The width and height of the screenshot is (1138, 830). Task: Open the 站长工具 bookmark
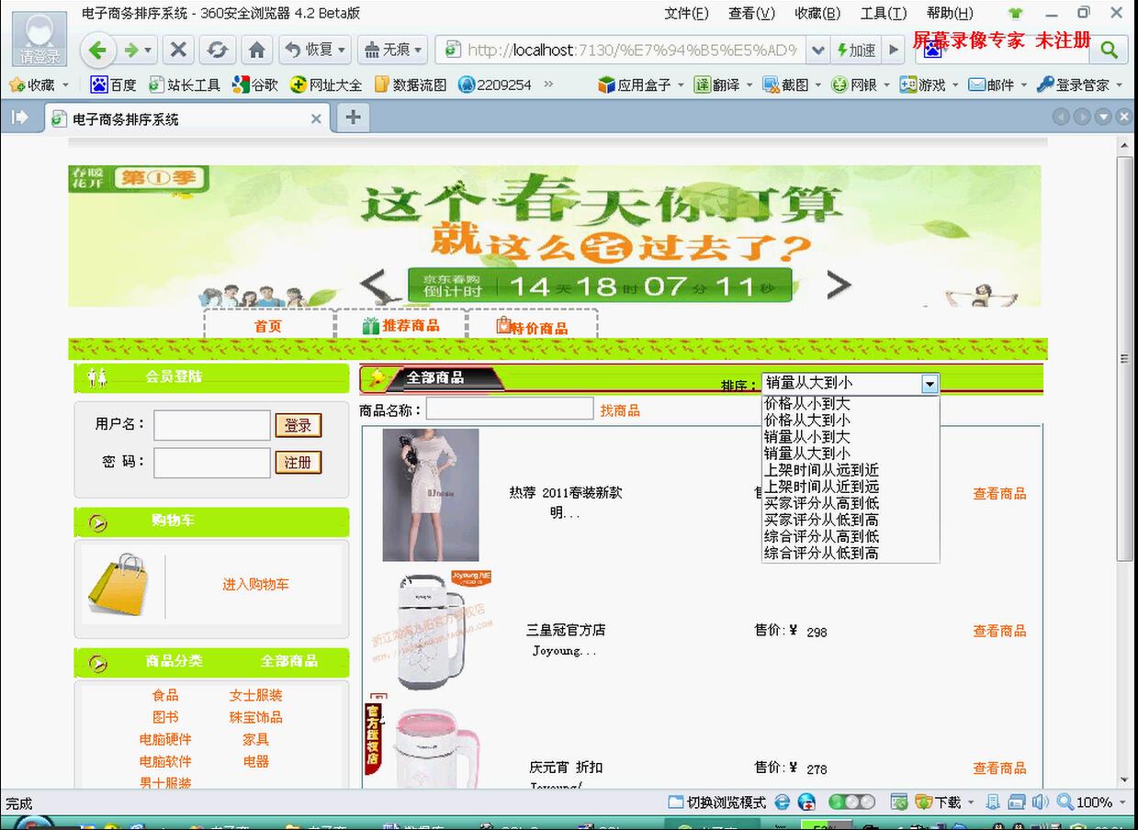tap(185, 84)
